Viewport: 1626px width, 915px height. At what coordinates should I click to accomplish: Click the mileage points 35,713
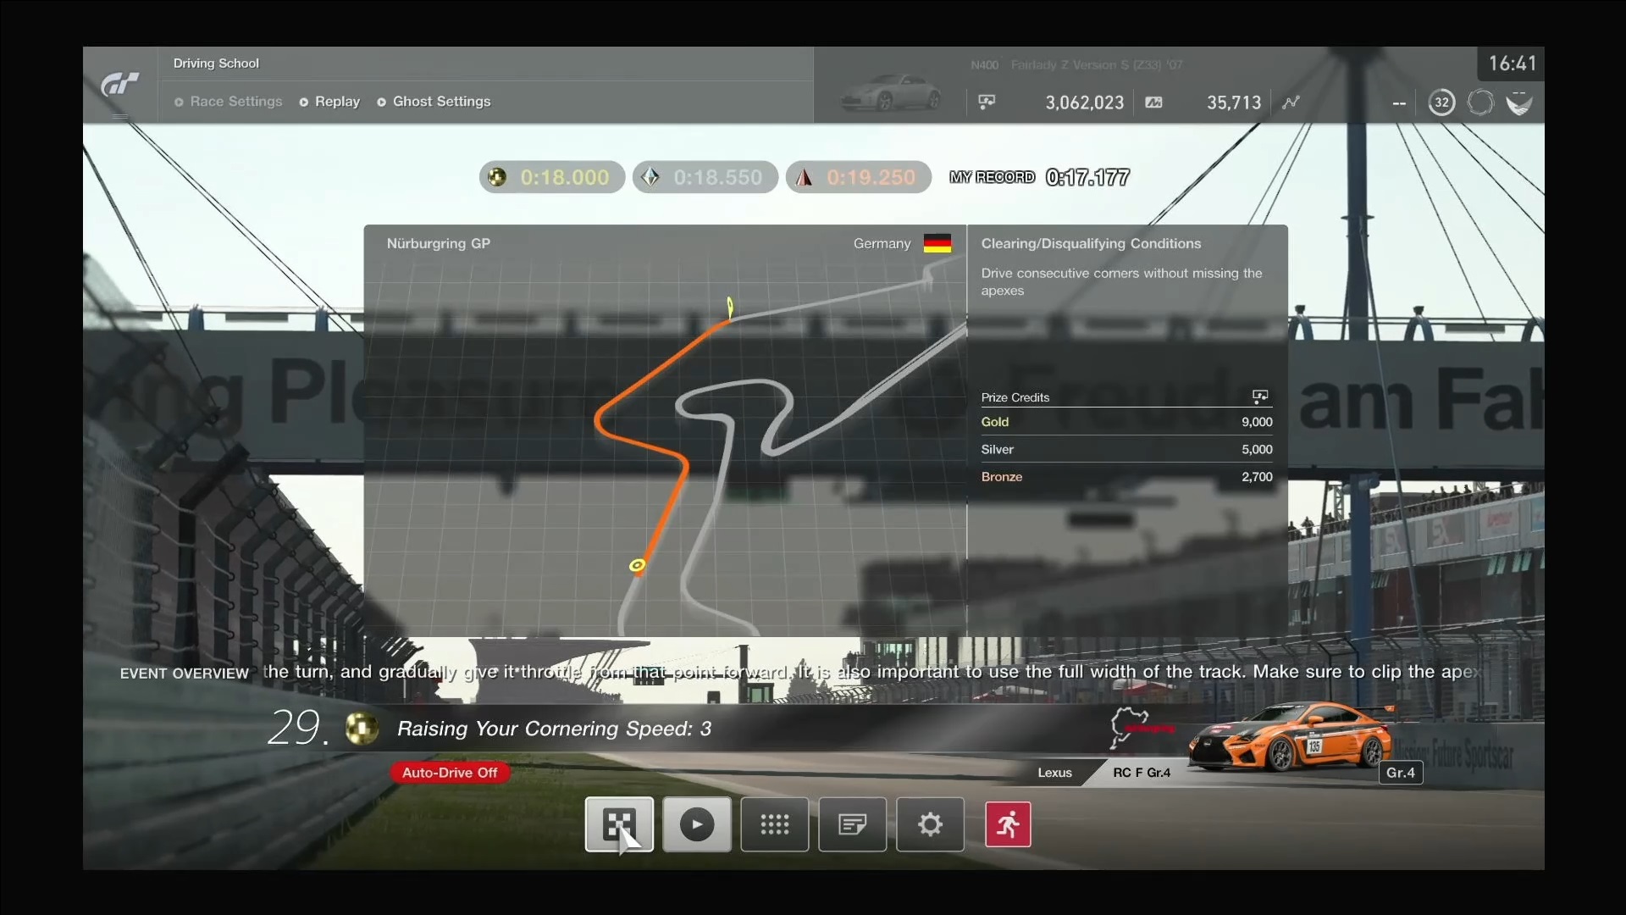[x=1233, y=103]
